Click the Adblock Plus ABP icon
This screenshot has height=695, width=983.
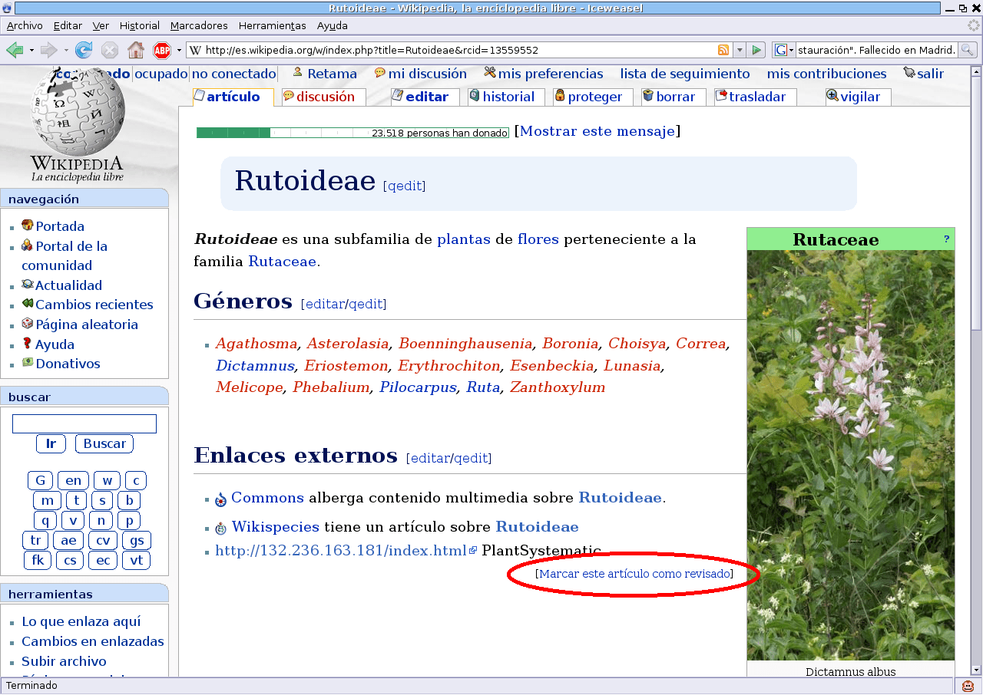pos(162,51)
